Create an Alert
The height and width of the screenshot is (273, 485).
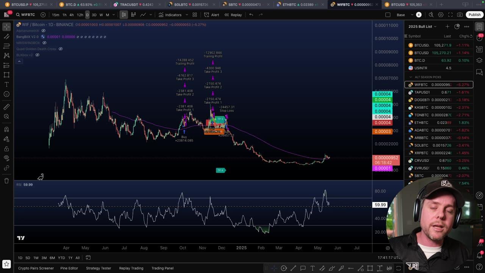click(x=211, y=15)
